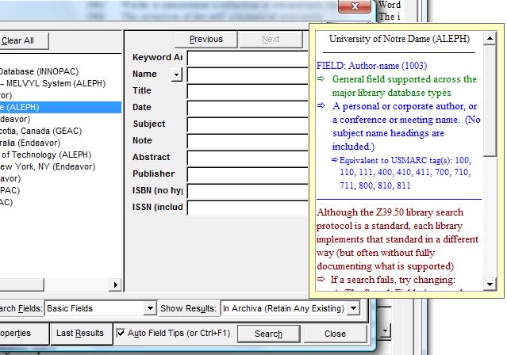This screenshot has width=507, height=355.
Task: Click the Close button
Action: tap(335, 334)
